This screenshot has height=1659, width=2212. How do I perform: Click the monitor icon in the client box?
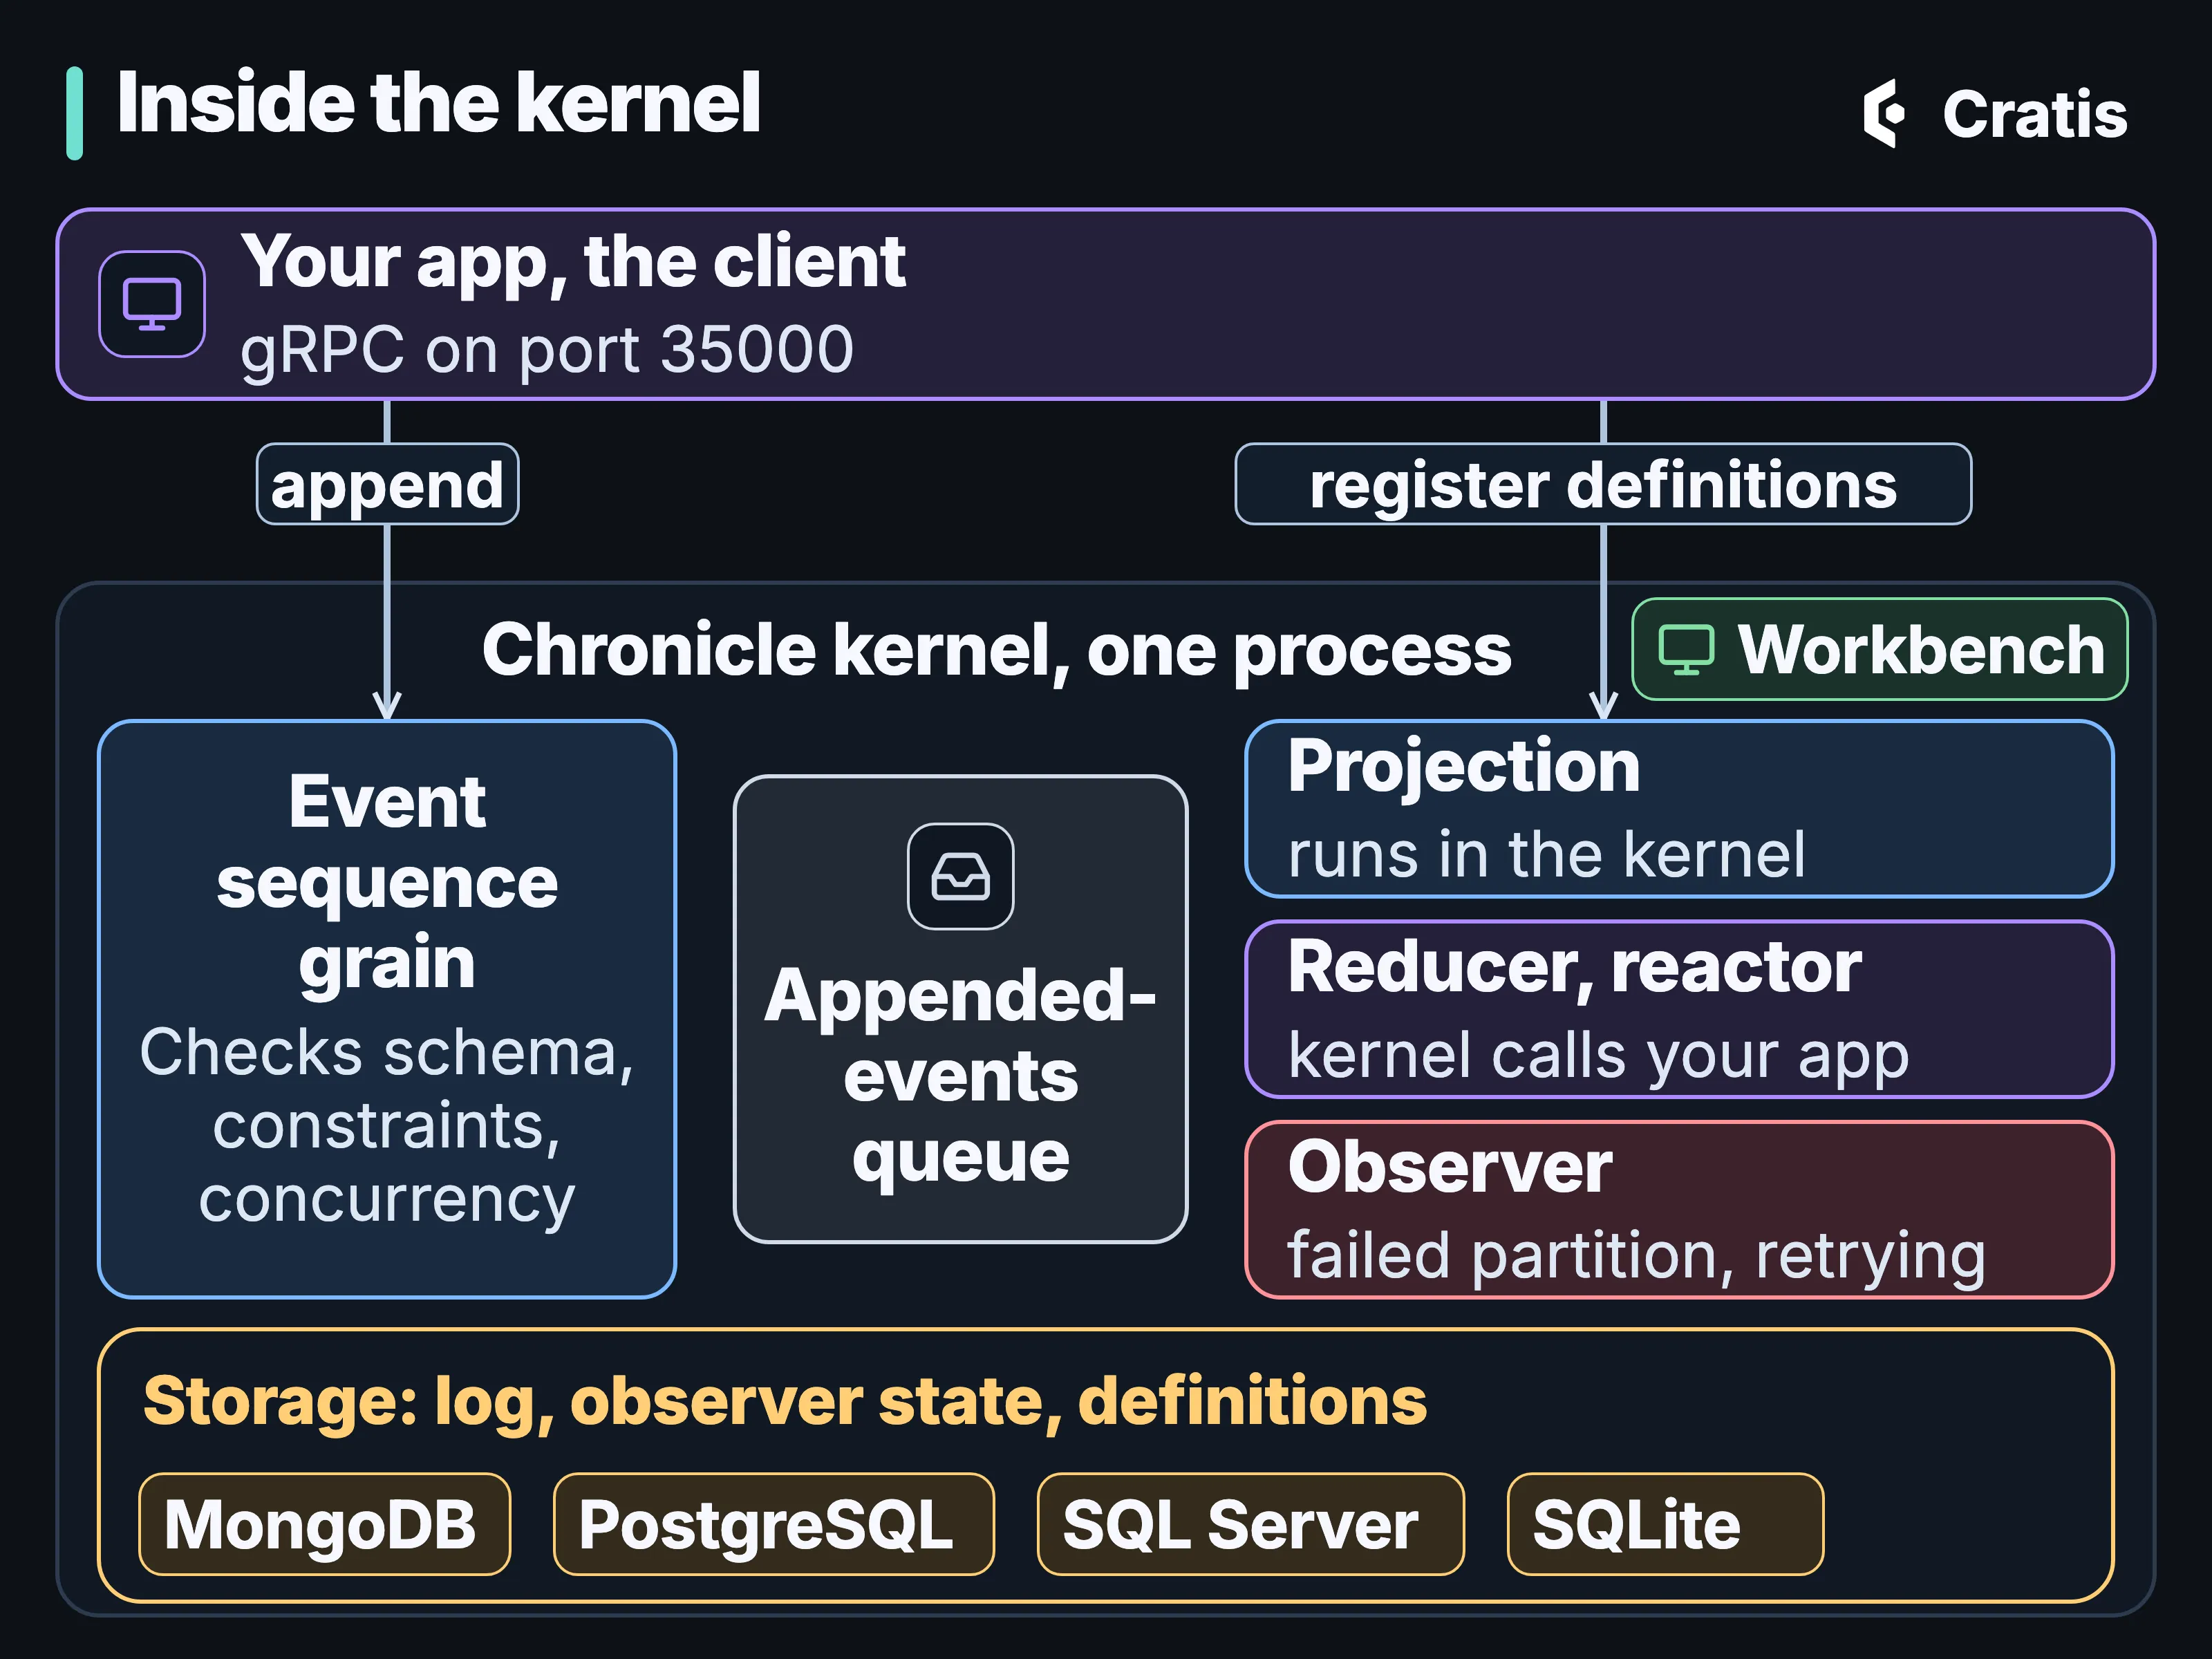pos(152,304)
